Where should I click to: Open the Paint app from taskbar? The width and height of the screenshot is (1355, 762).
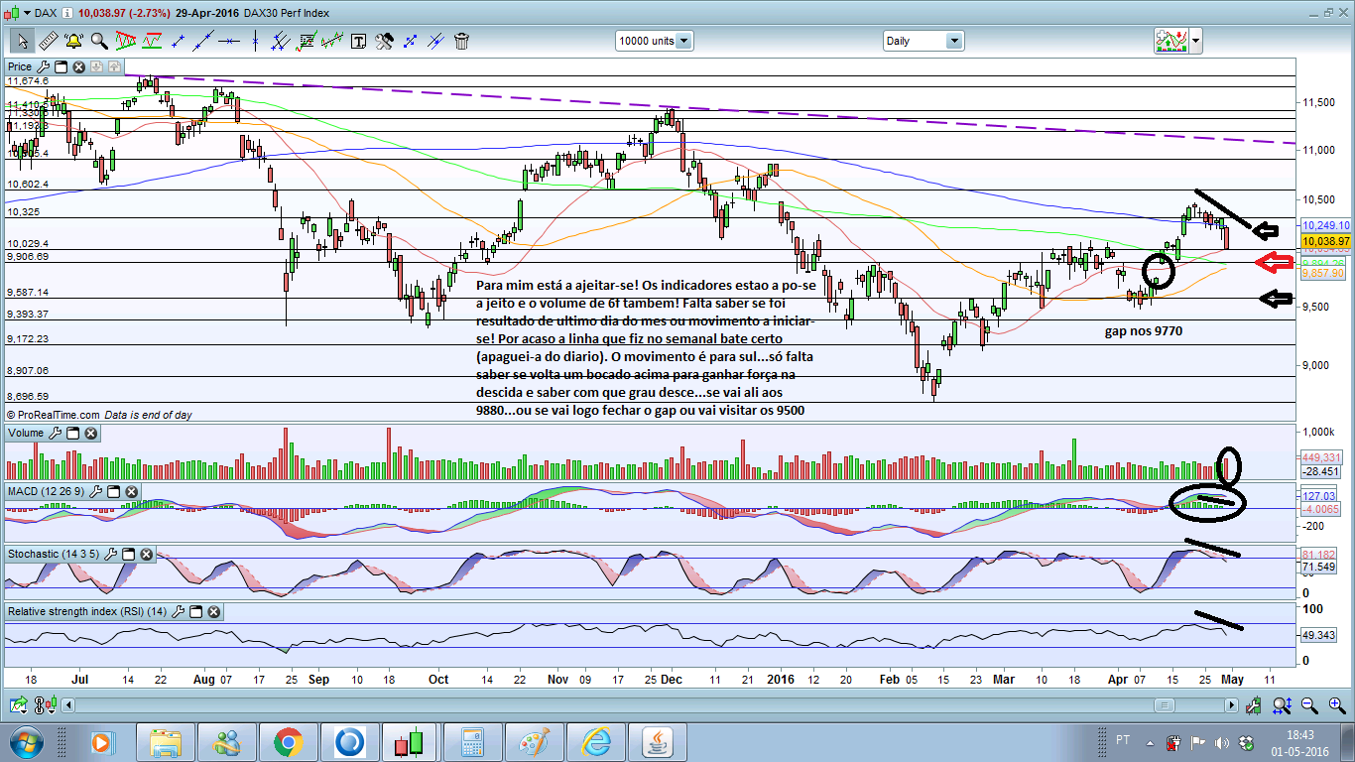coord(535,742)
